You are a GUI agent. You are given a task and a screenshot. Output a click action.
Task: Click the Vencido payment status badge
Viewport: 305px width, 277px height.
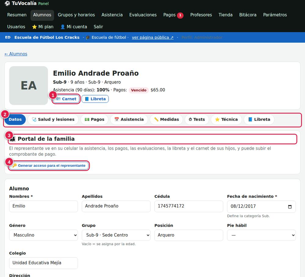(139, 90)
